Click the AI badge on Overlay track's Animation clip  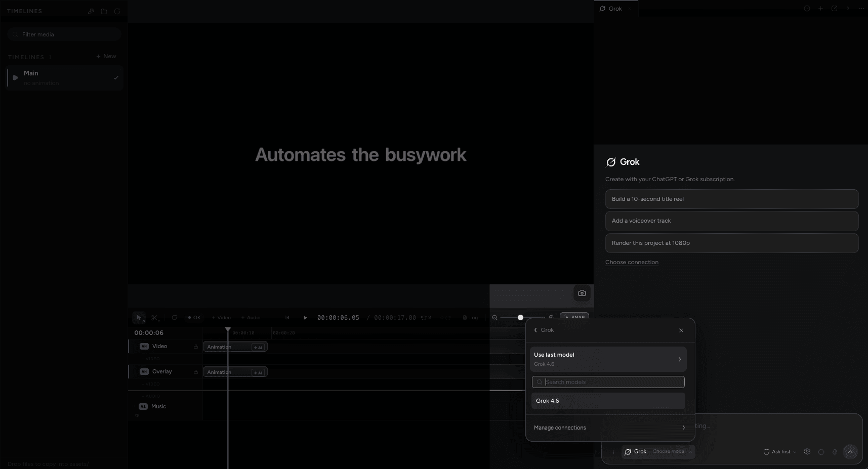[x=258, y=372]
